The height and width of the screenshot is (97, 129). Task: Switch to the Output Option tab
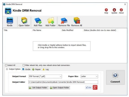tap(13, 69)
